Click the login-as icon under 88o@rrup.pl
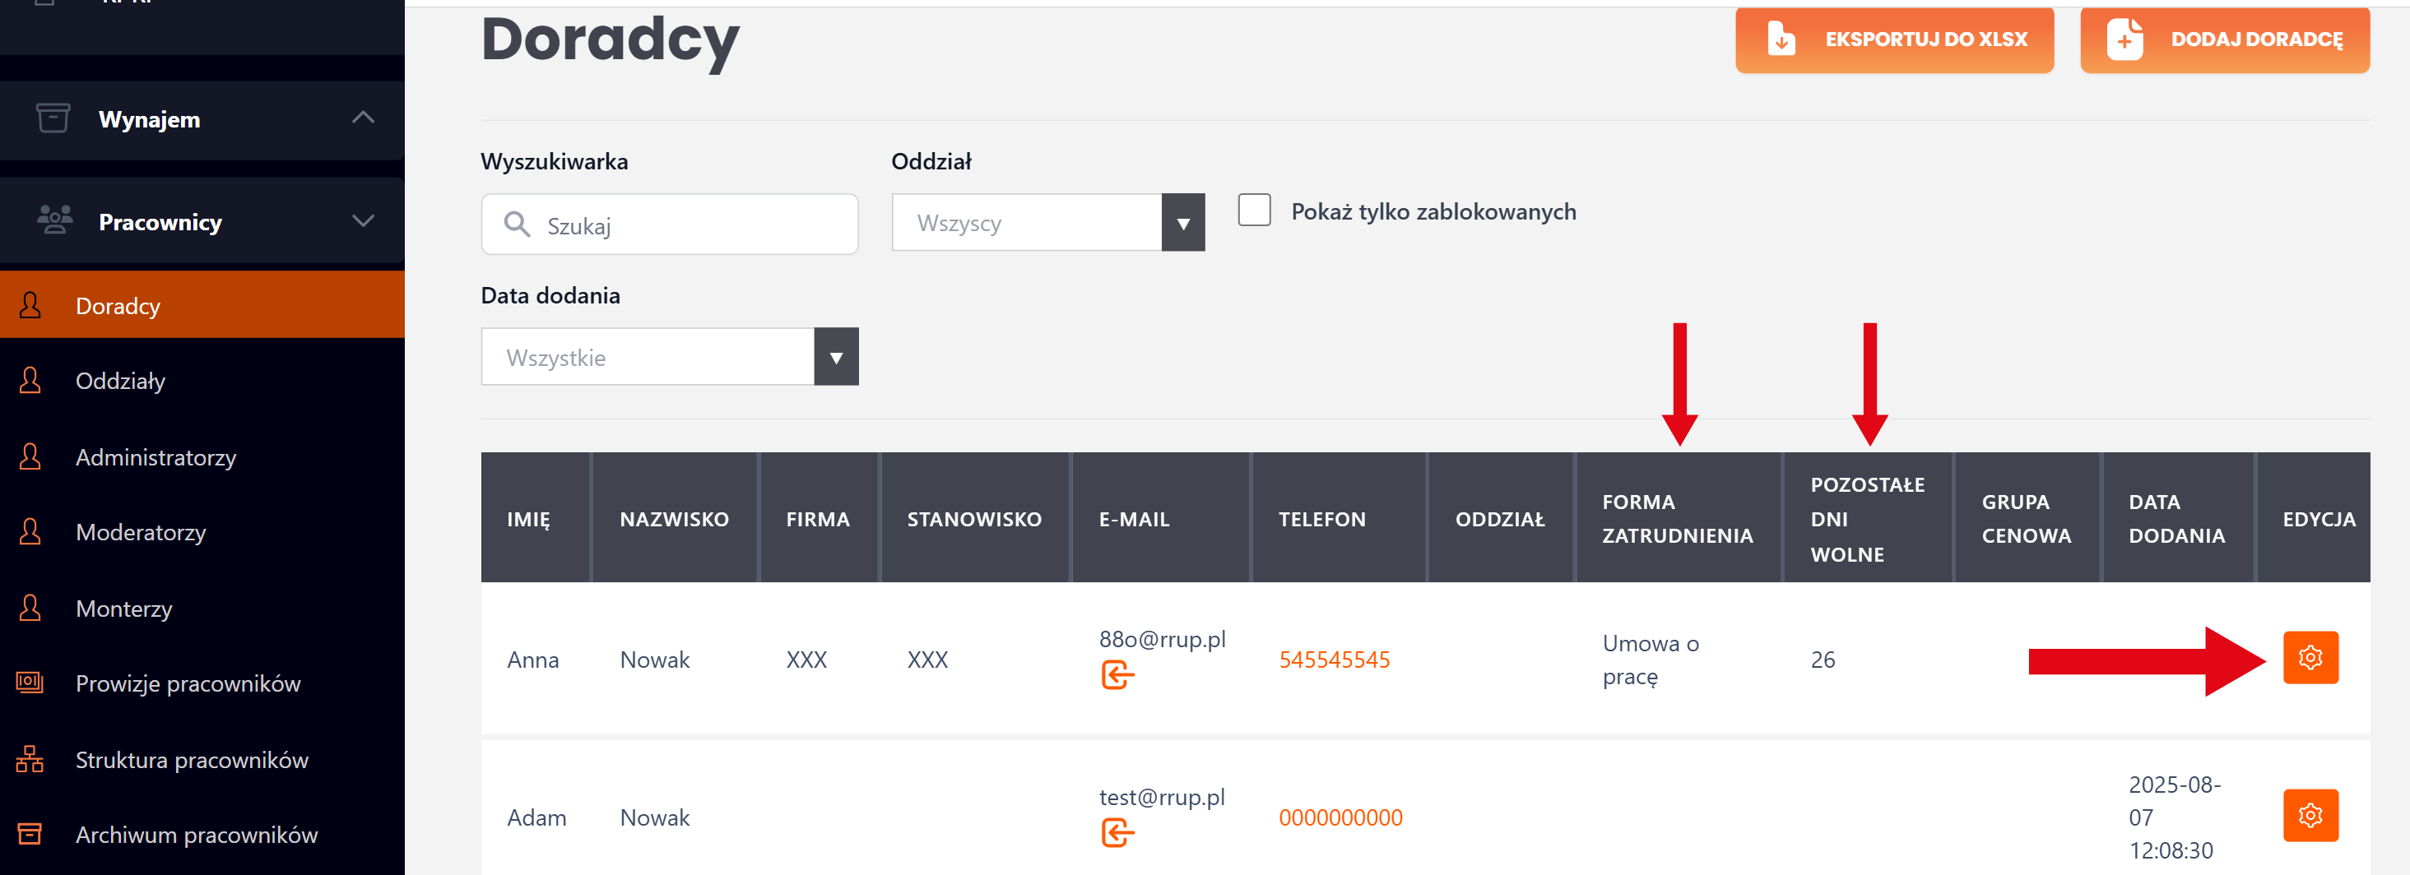Screen dimensions: 2410x875 click(1117, 674)
